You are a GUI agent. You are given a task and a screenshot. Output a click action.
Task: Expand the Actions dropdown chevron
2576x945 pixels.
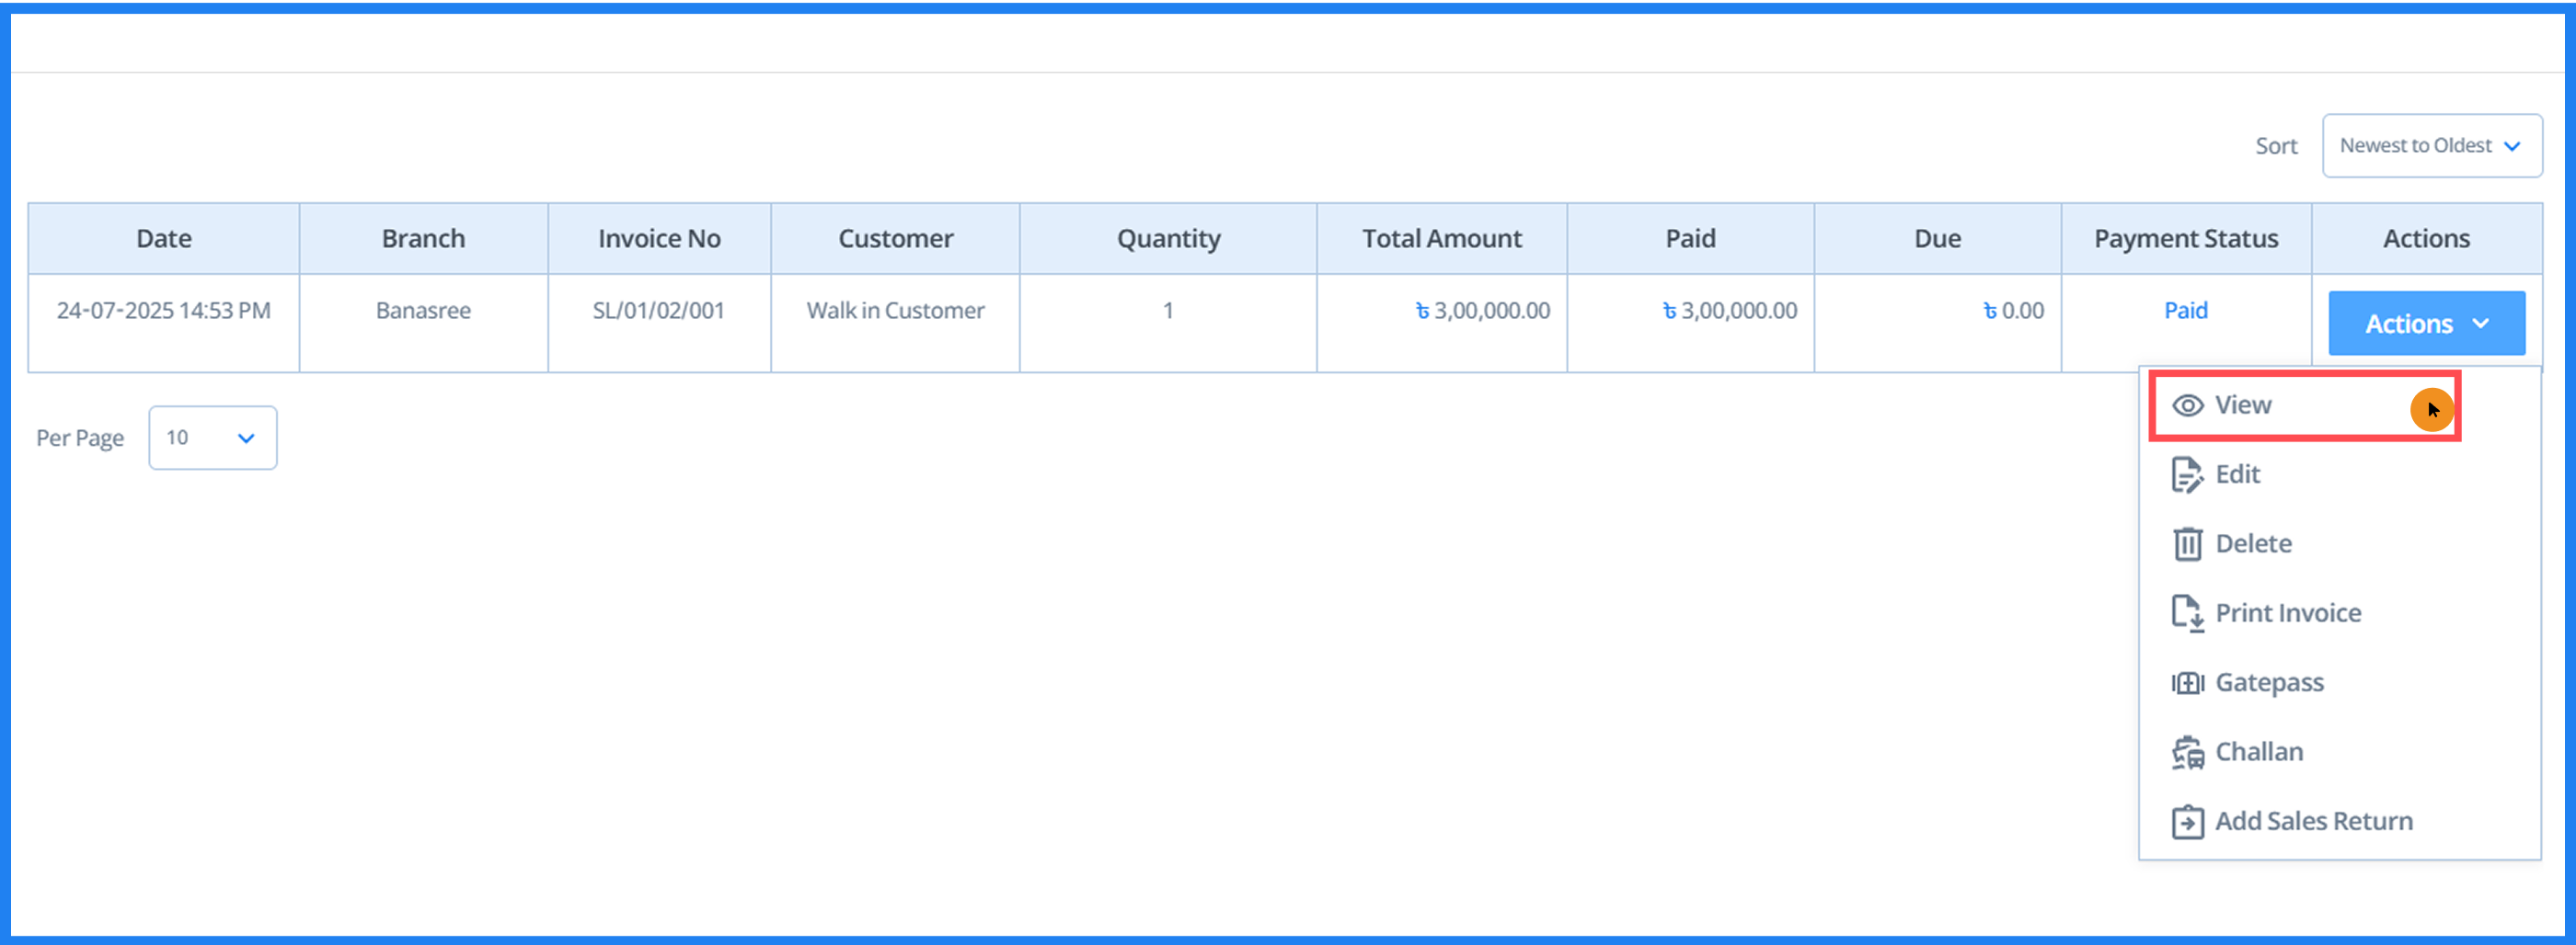tap(2481, 324)
